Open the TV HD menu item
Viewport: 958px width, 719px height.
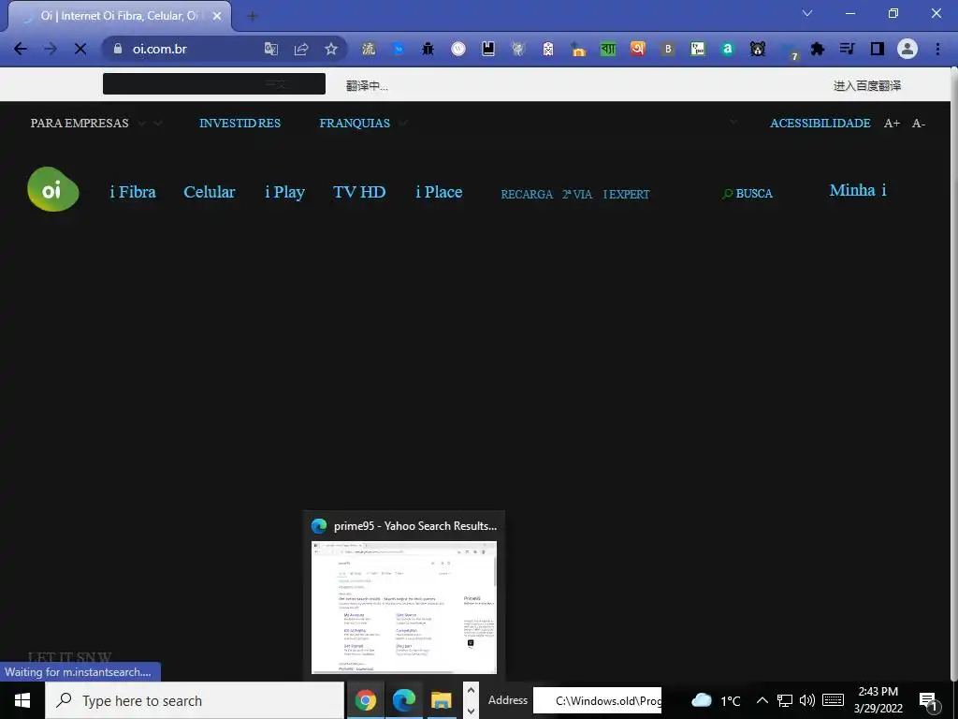[x=359, y=191]
